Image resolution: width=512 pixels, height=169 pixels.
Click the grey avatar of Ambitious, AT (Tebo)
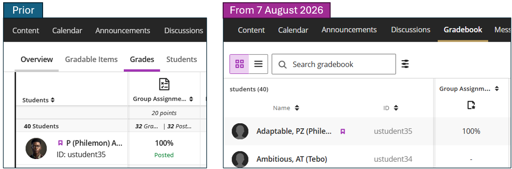(x=240, y=159)
